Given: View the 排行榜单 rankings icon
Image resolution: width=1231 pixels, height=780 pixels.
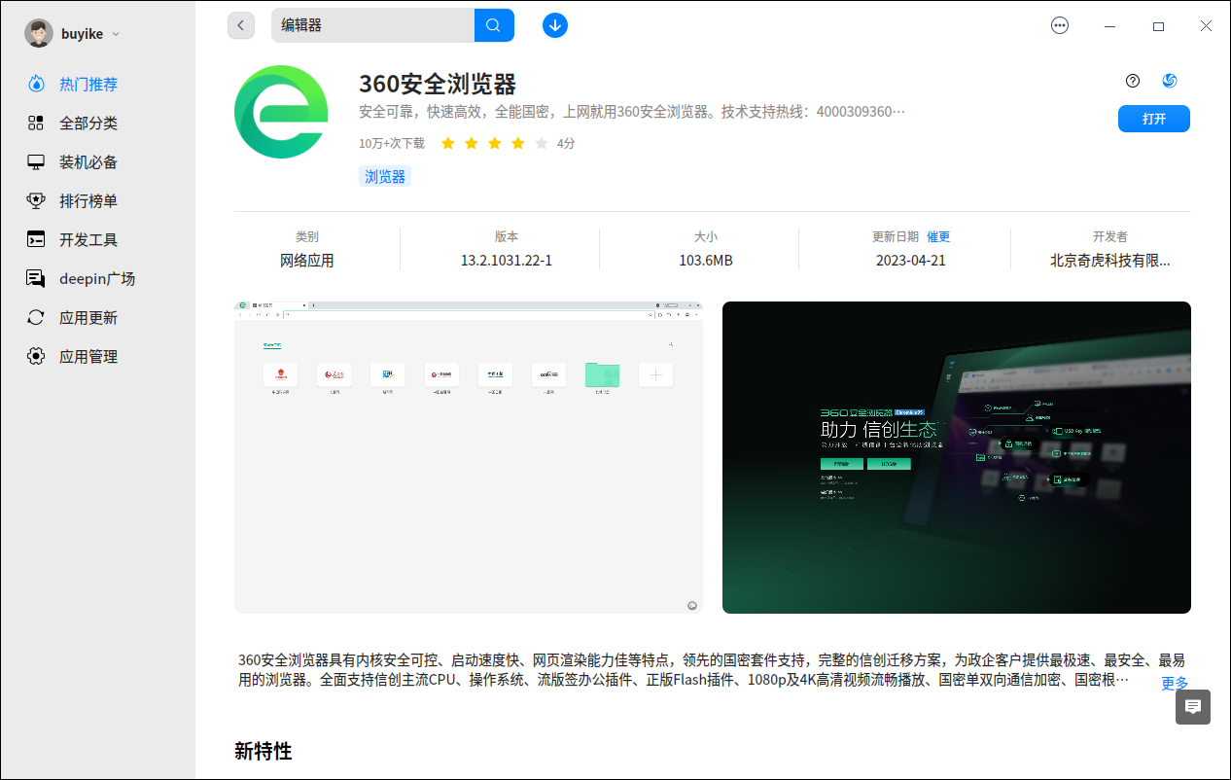Looking at the screenshot, I should point(36,200).
